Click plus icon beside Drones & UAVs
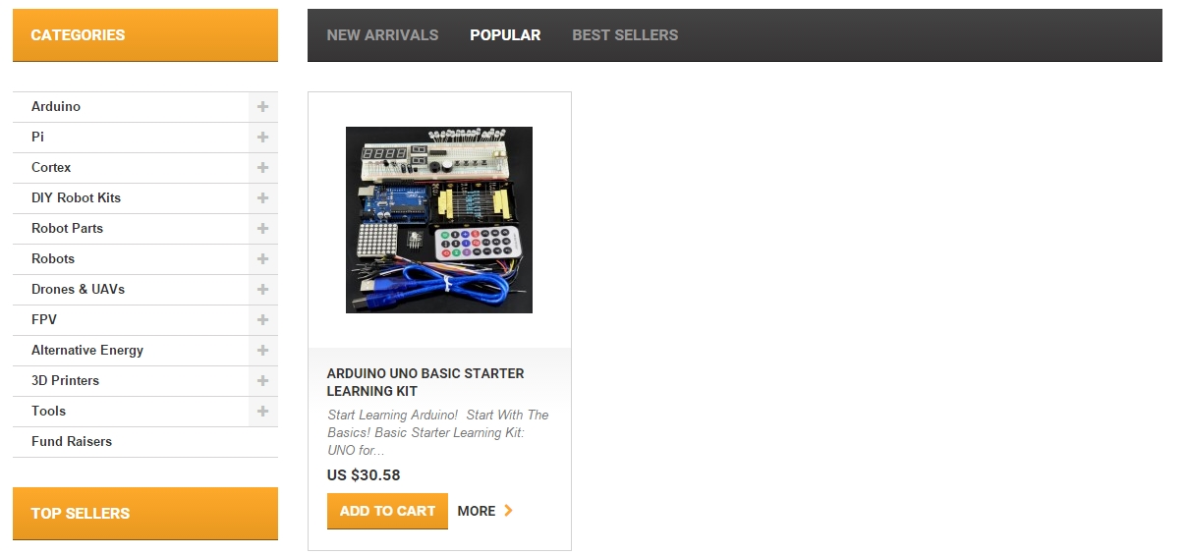1188x555 pixels. pos(262,289)
